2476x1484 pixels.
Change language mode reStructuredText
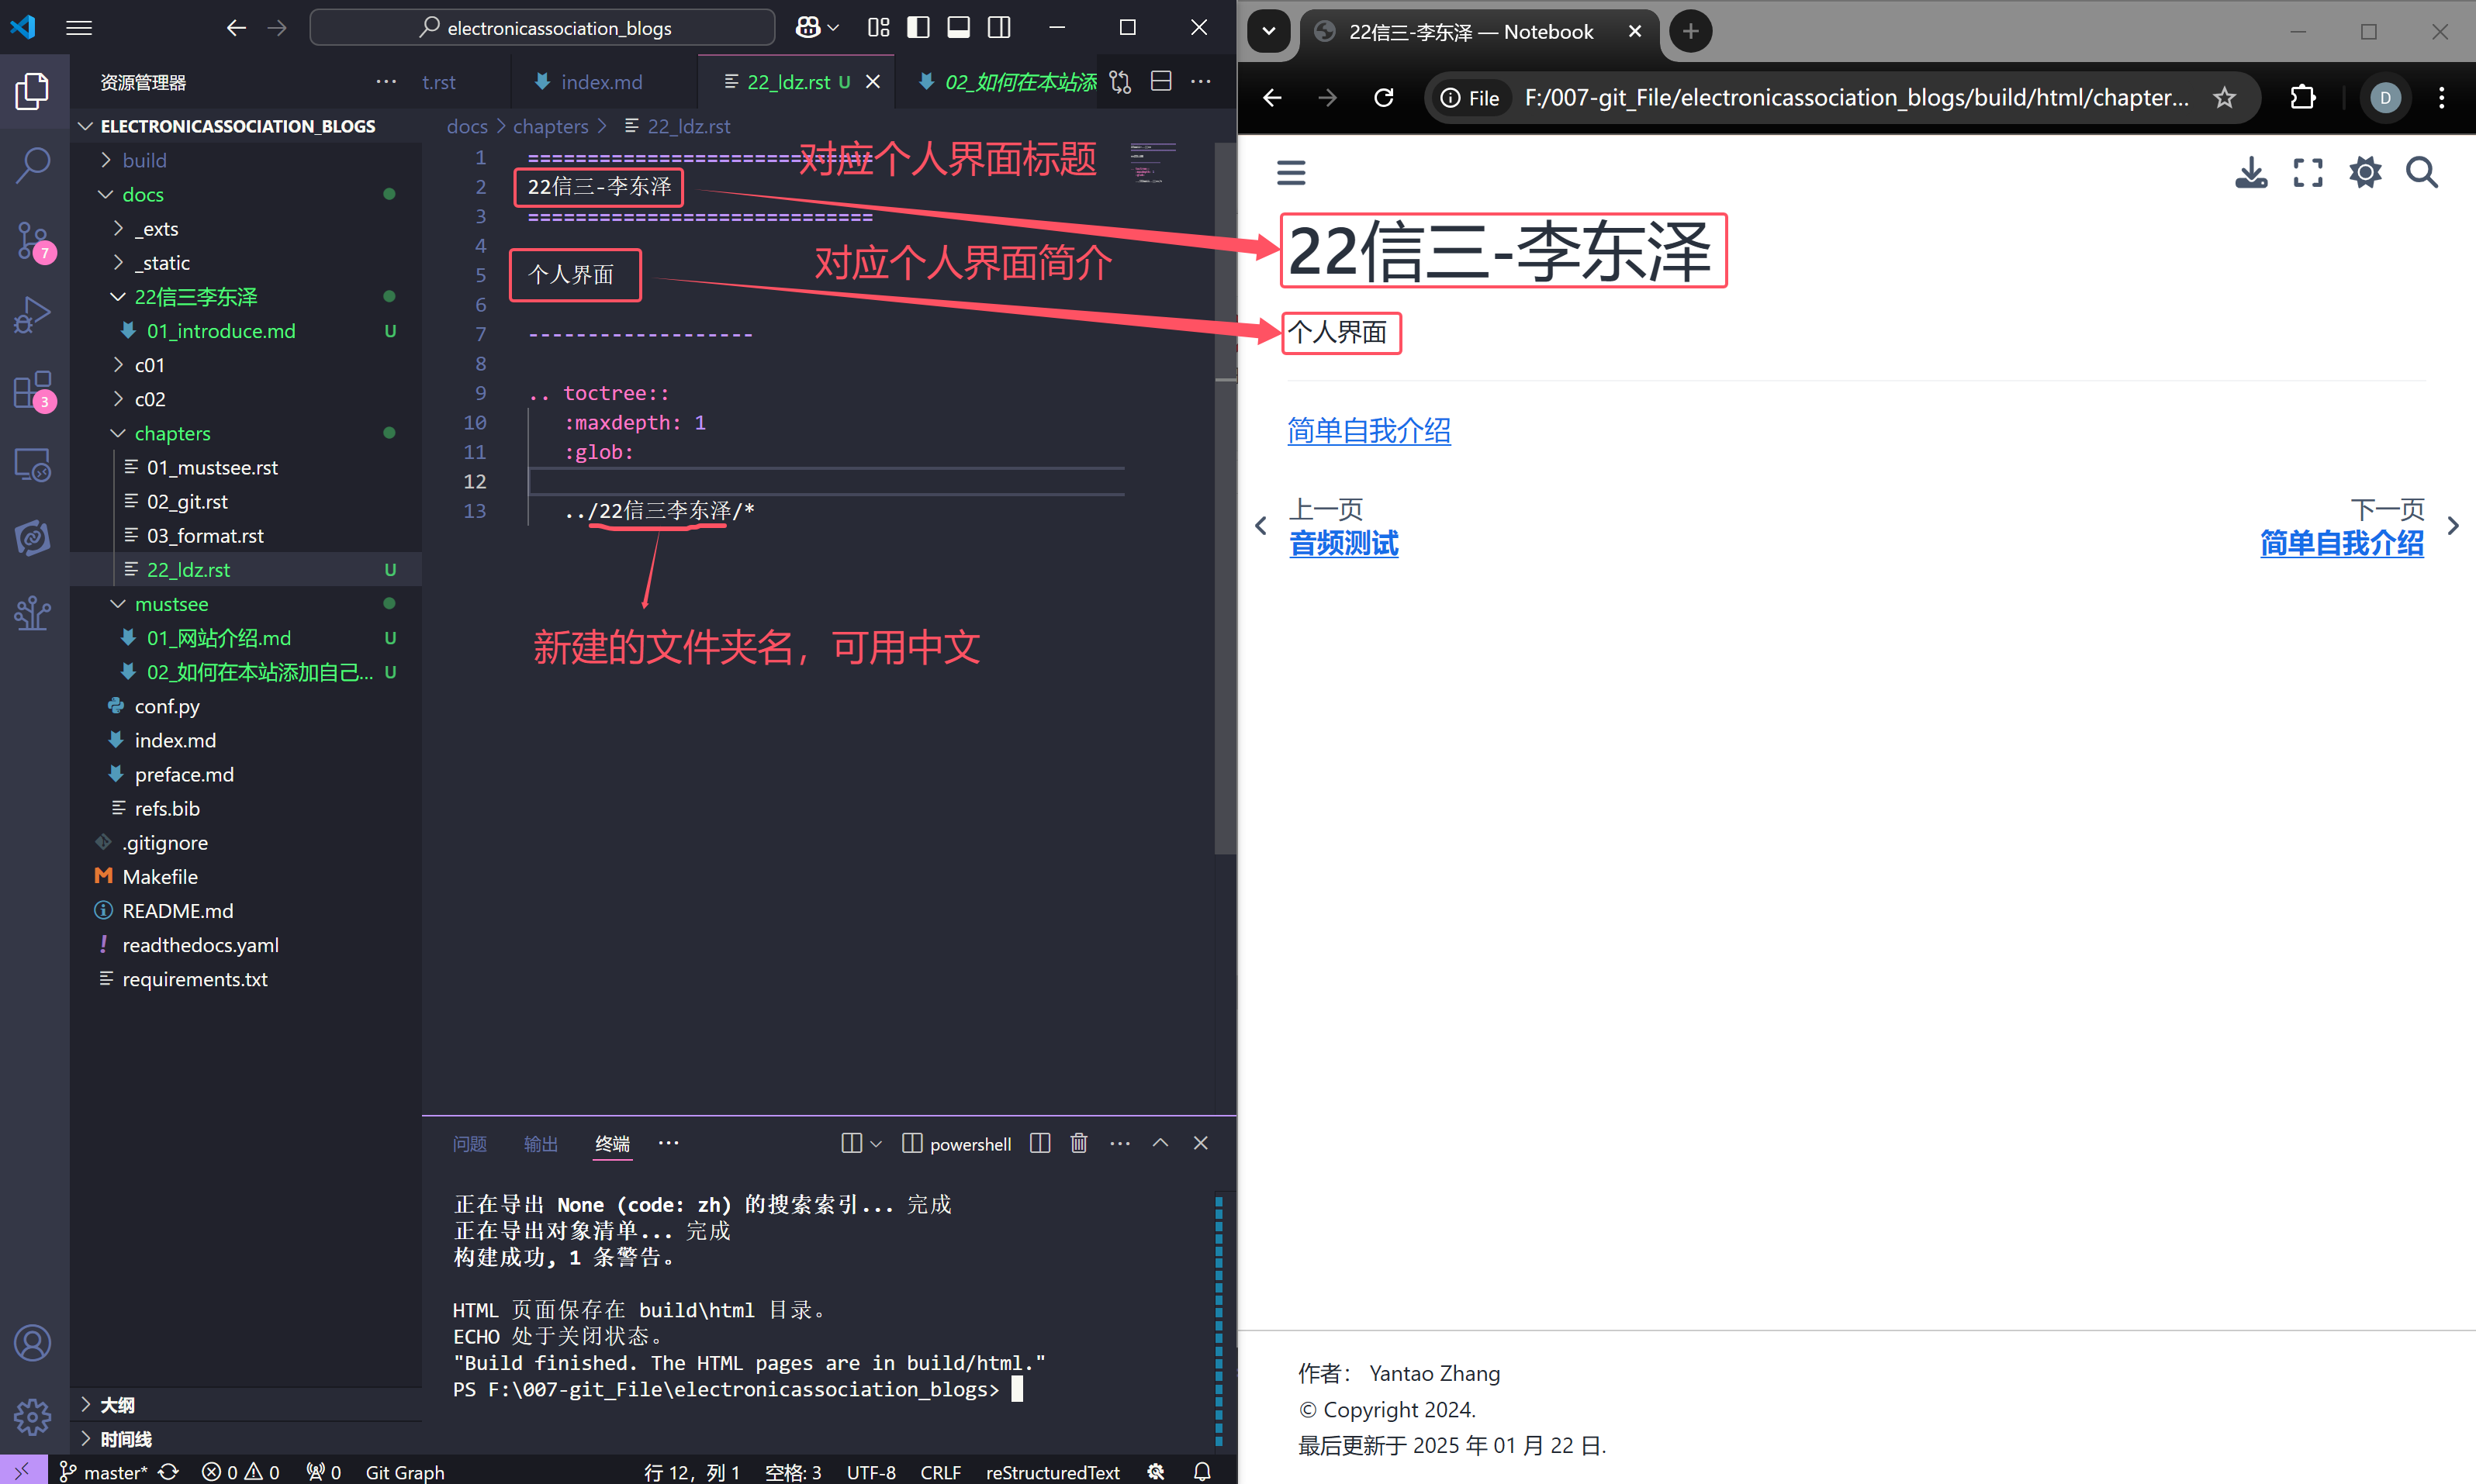pos(1053,1471)
